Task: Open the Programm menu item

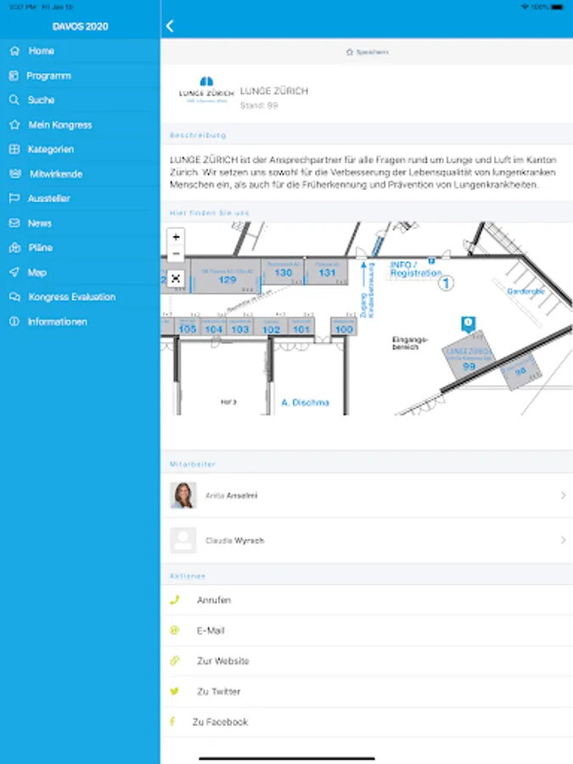Action: [80, 76]
